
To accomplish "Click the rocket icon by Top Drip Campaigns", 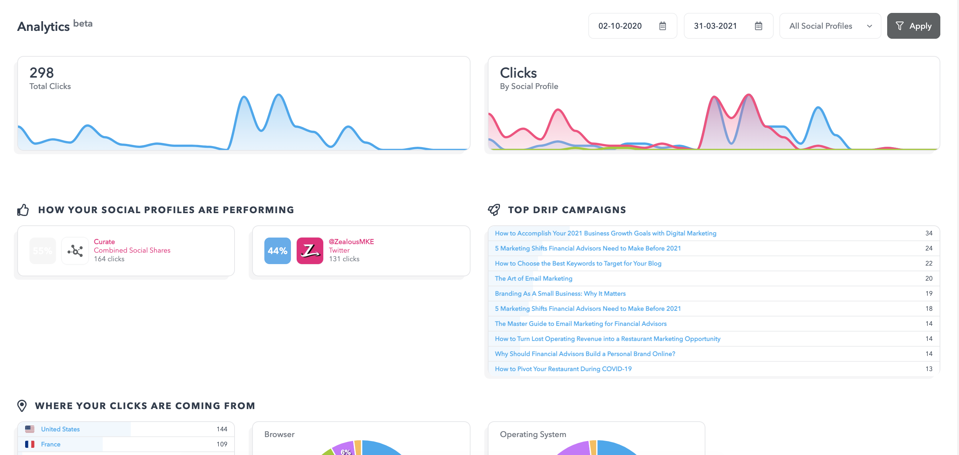I will point(494,210).
